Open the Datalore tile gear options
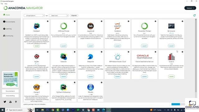 click(x=75, y=52)
